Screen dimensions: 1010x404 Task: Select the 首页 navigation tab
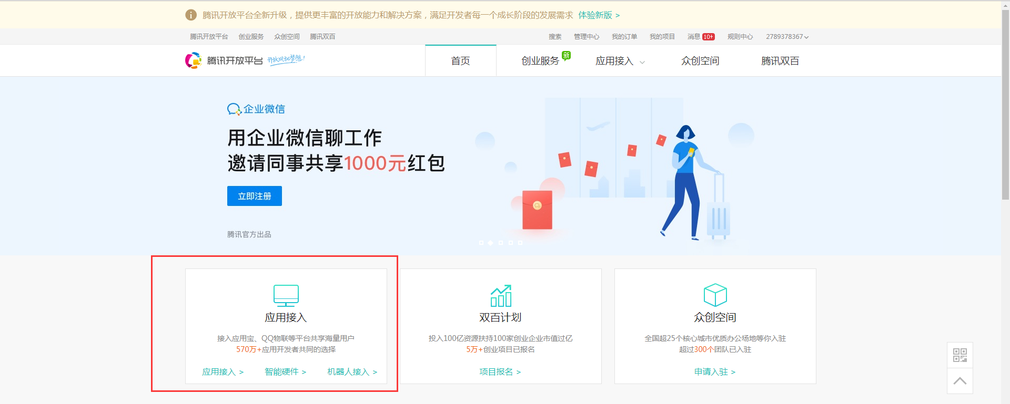click(461, 60)
